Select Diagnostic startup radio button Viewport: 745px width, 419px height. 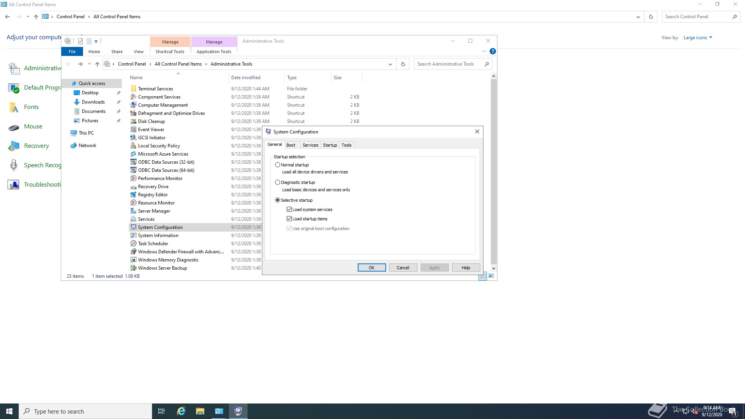point(277,182)
